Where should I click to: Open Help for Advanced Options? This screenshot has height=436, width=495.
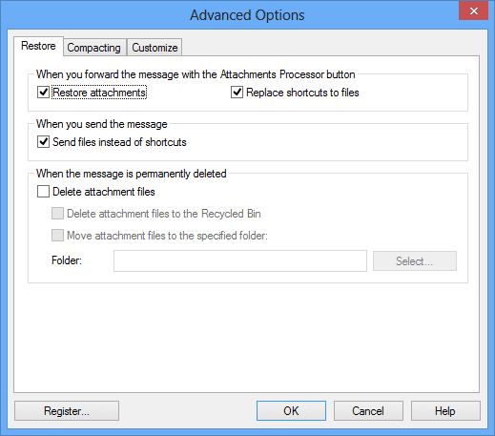click(x=445, y=411)
